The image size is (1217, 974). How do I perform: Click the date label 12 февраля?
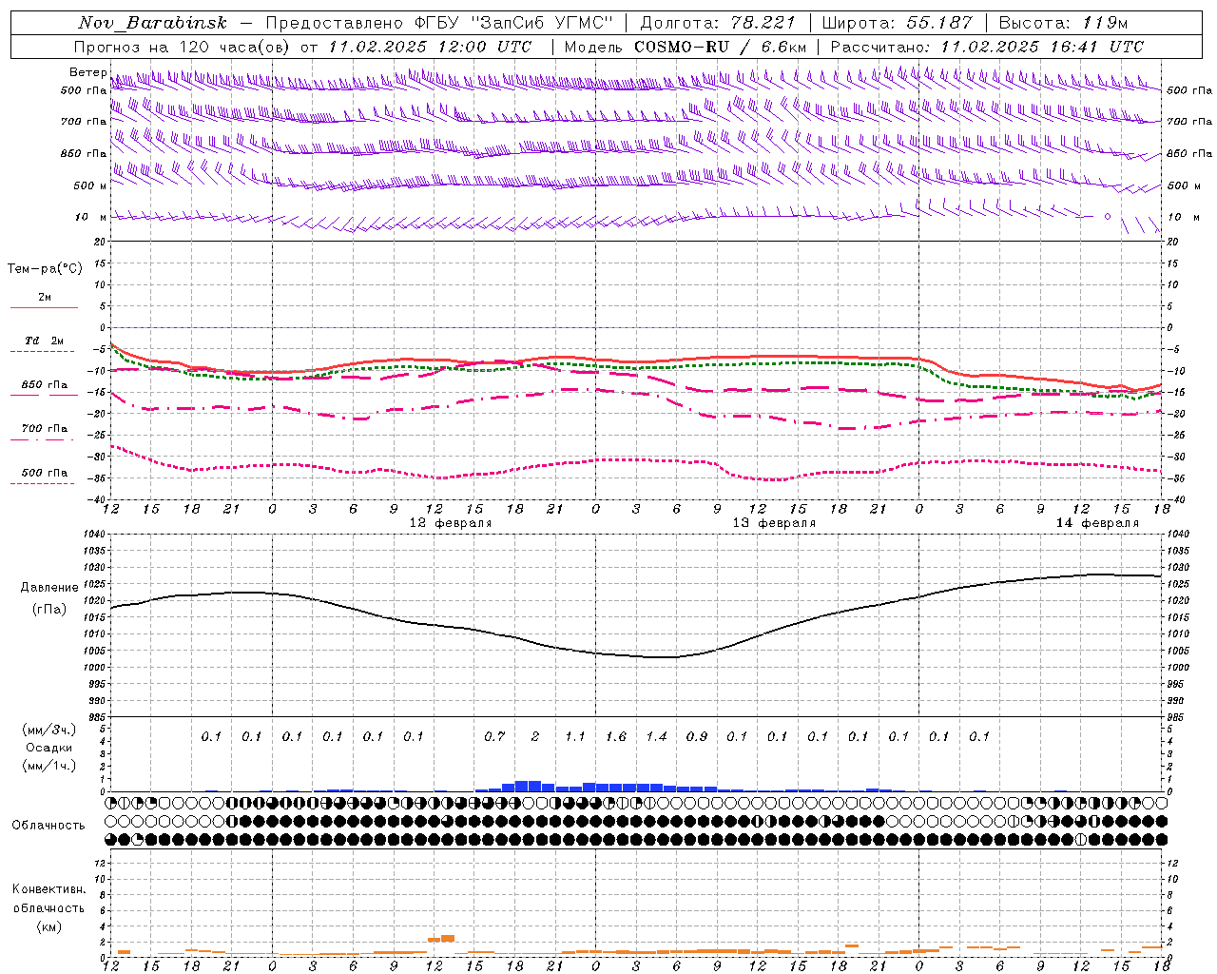pyautogui.click(x=451, y=523)
